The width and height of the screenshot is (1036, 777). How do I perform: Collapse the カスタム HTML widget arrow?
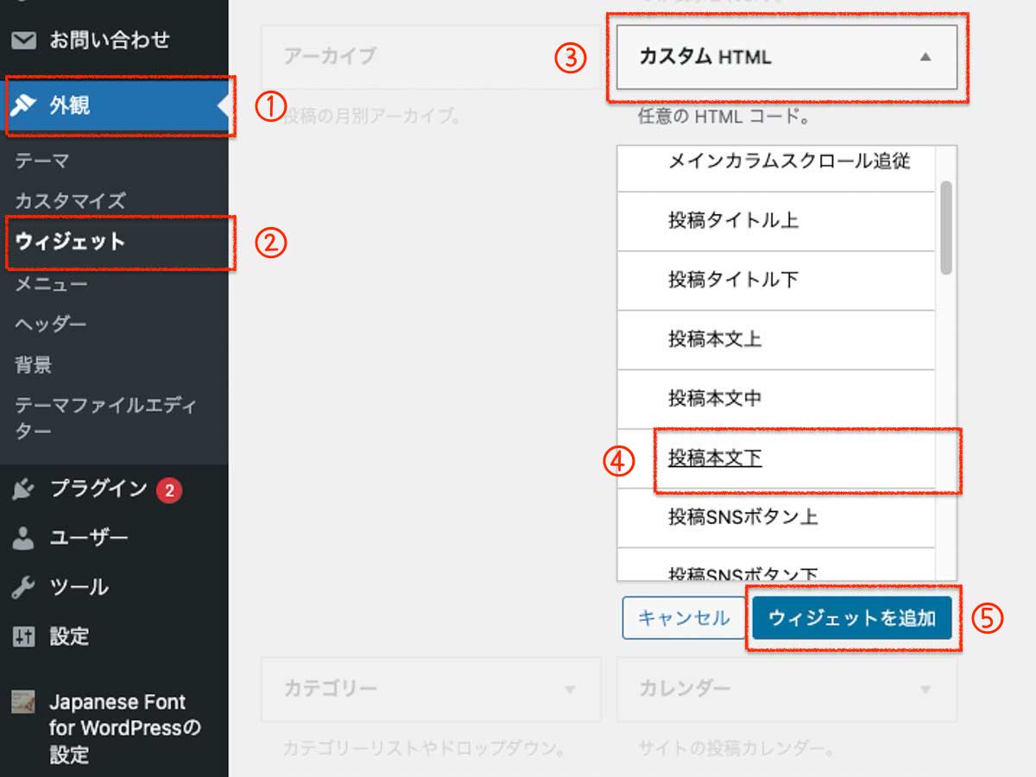pyautogui.click(x=925, y=57)
